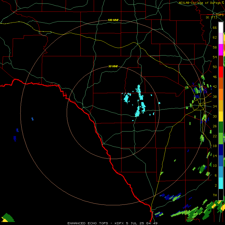Image resolution: width=225 pixels, height=225 pixels.
Task: Click the TH threshold legend label
Action: [215, 195]
